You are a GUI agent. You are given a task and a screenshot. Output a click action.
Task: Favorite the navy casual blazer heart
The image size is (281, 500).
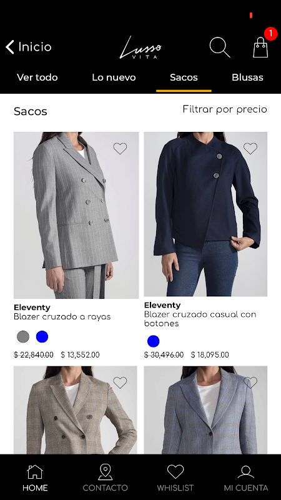point(250,149)
